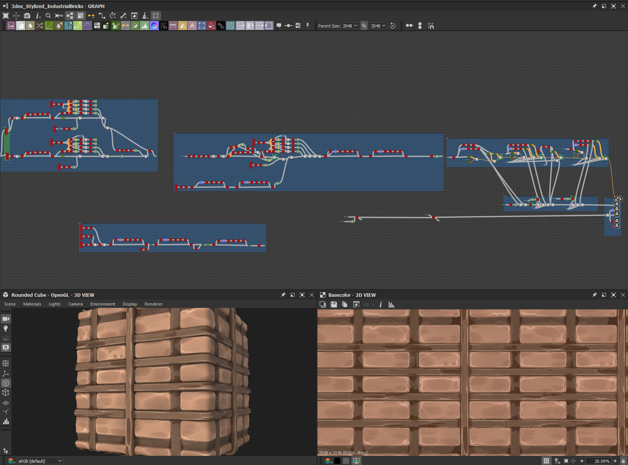Viewport: 628px width, 465px height.
Task: Open the Materials menu in 3D view
Action: (32, 304)
